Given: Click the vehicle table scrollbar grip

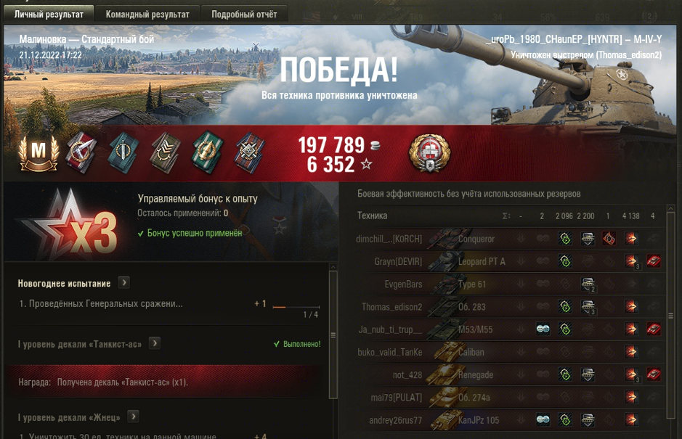Looking at the screenshot, I should click(x=671, y=316).
